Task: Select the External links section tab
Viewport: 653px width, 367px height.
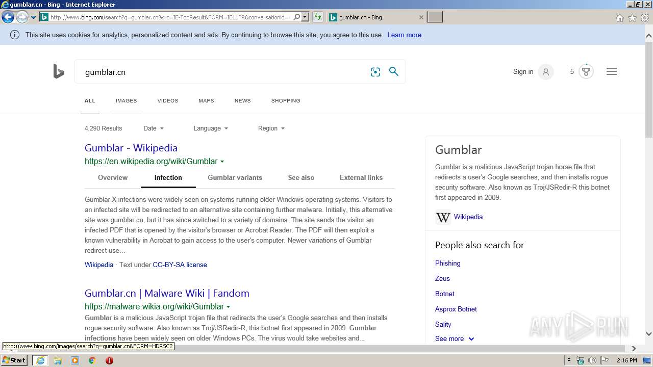Action: pos(361,177)
